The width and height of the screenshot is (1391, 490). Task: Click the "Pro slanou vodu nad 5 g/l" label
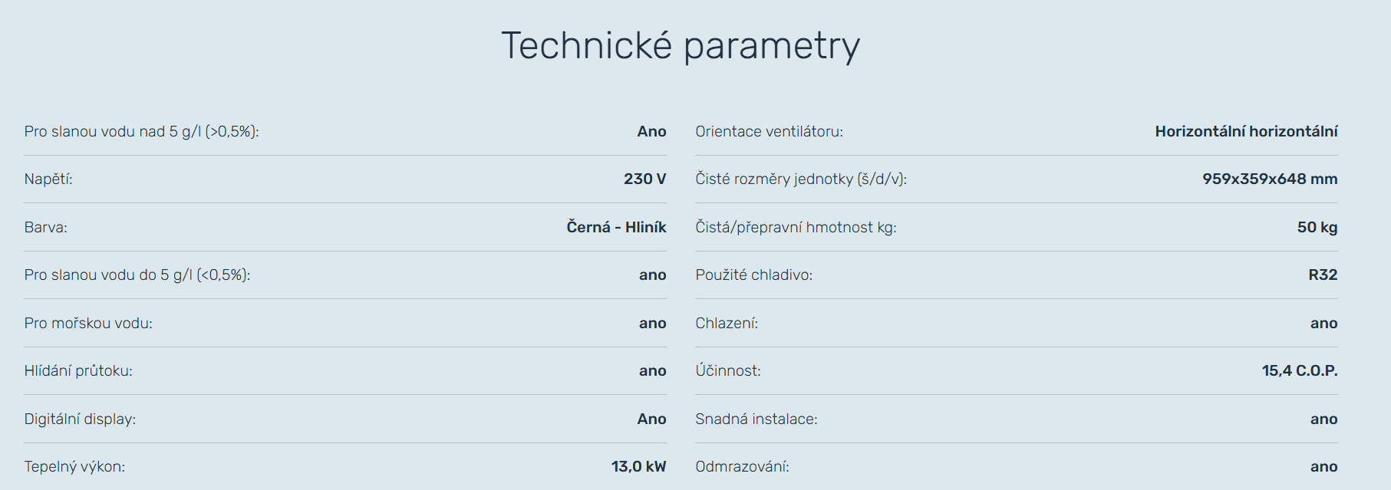pos(141,132)
